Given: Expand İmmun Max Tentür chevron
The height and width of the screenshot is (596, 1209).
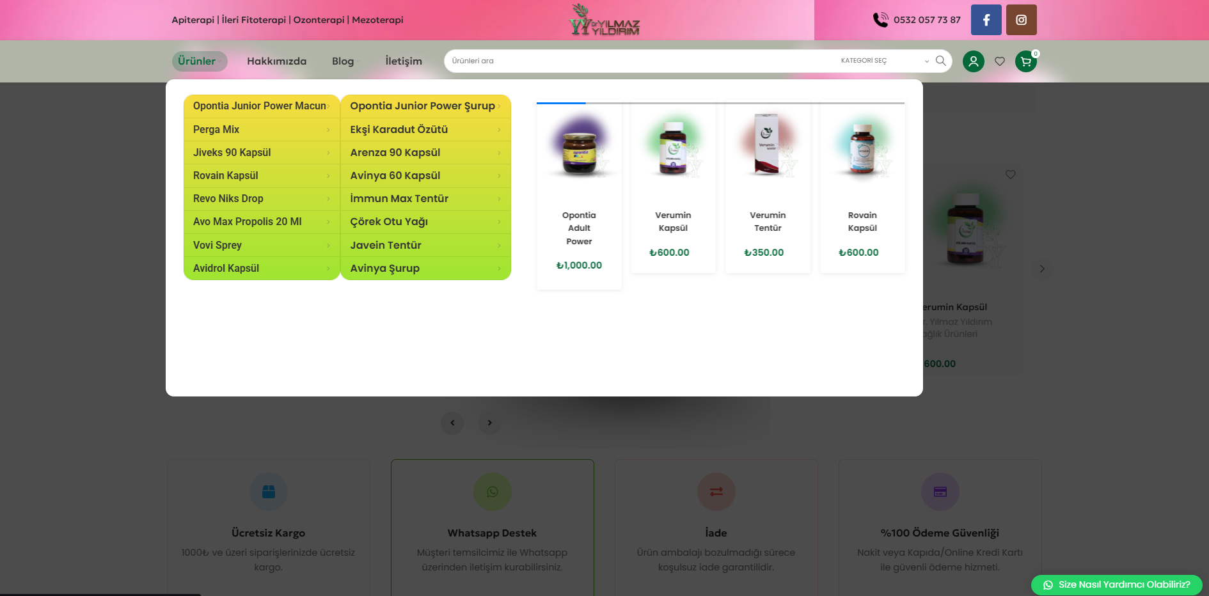Looking at the screenshot, I should (500, 198).
